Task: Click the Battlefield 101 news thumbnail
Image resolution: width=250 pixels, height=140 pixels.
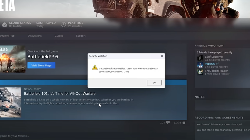Action: click(x=10, y=102)
